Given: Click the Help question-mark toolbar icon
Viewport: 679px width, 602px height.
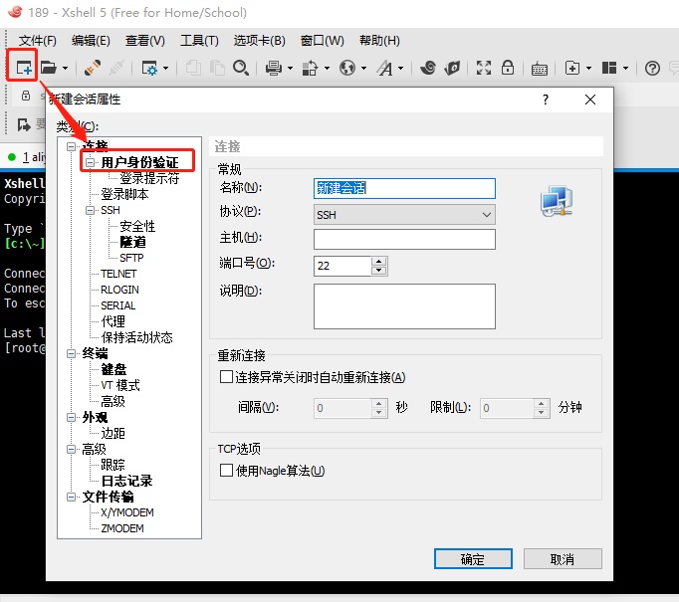Looking at the screenshot, I should (652, 69).
